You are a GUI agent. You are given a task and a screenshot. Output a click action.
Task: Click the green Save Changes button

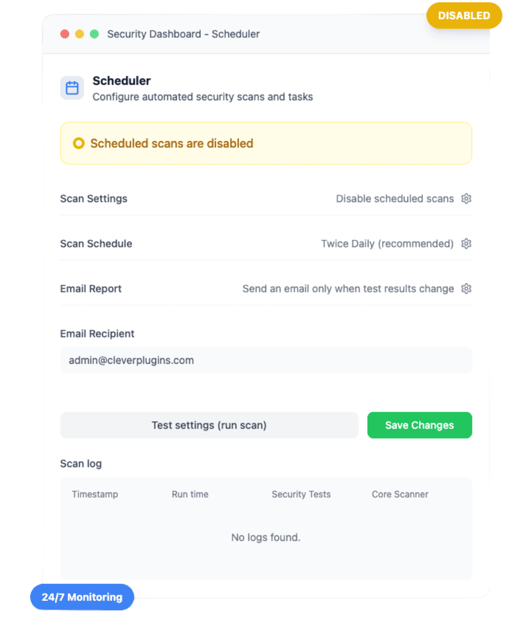click(419, 425)
